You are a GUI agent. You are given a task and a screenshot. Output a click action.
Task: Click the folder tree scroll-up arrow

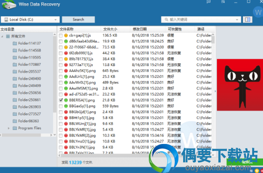coord(54,35)
